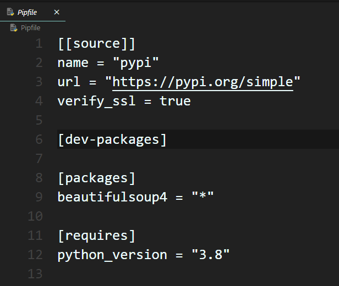Click line number 6 in the gutter

39,139
